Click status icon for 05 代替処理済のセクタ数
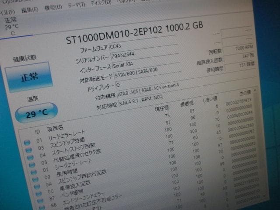This screenshot has height=210, width=280. pyautogui.click(x=32, y=165)
